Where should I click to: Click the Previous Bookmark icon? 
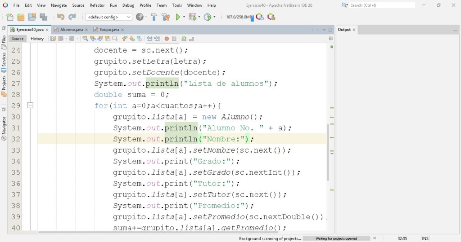(x=125, y=39)
